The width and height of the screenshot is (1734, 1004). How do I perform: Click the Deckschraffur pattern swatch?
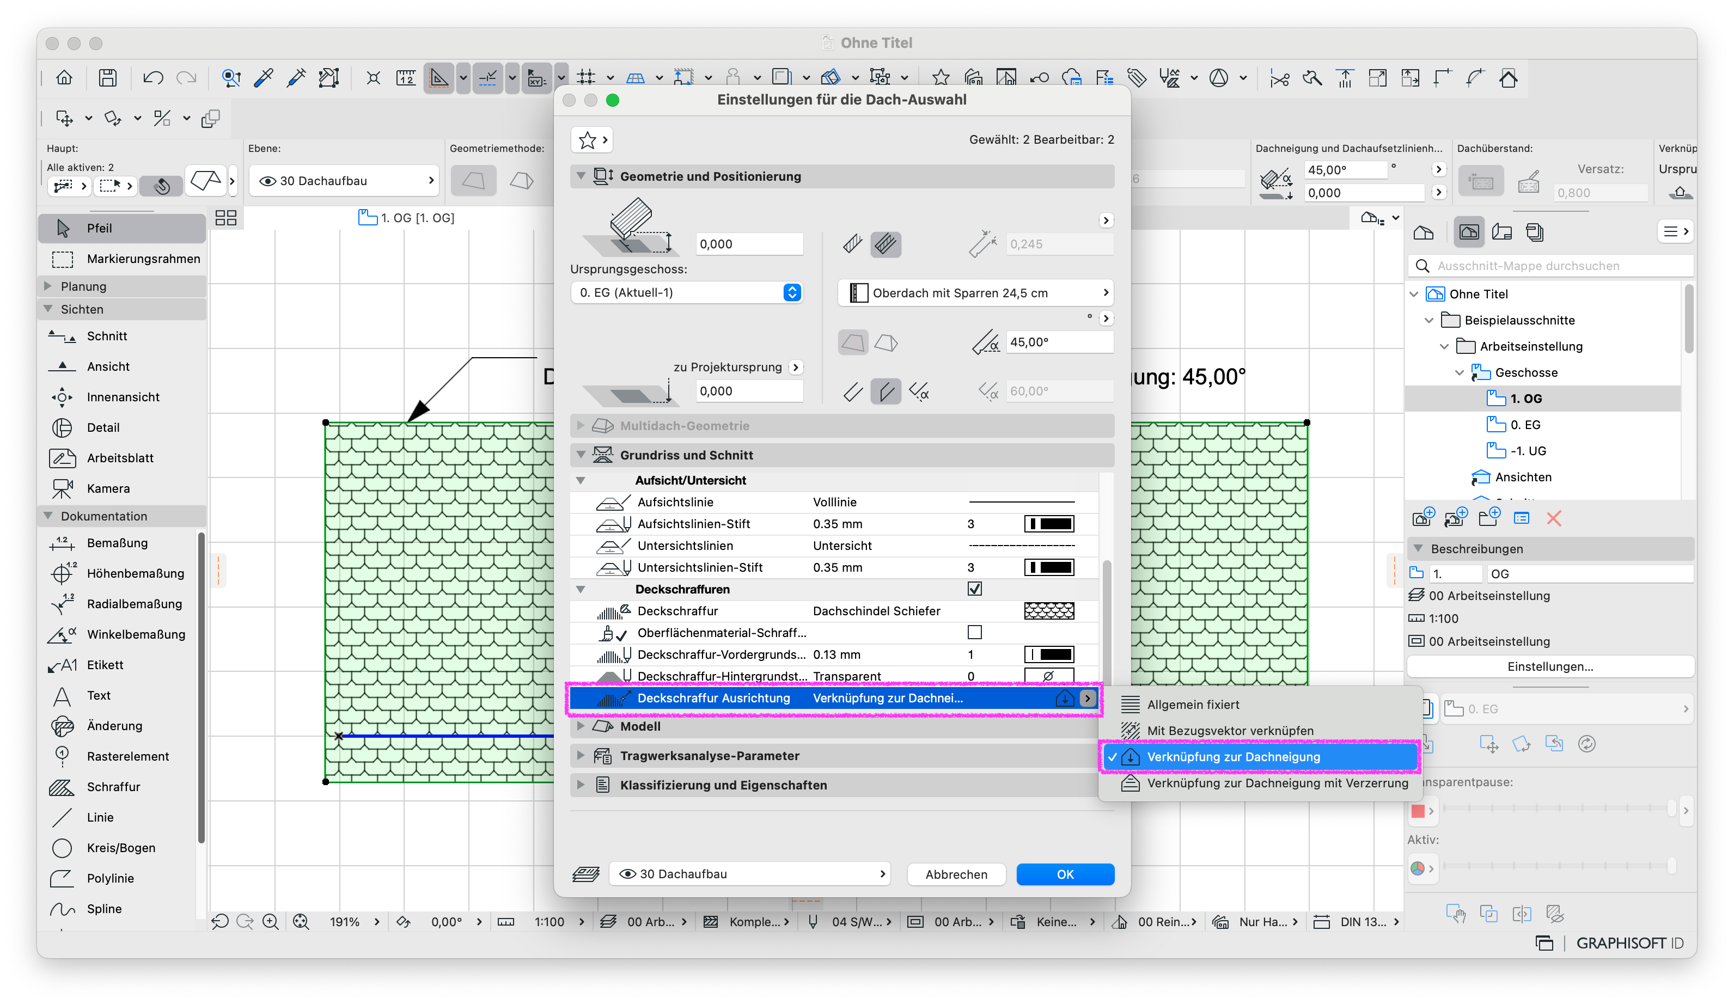tap(1049, 611)
